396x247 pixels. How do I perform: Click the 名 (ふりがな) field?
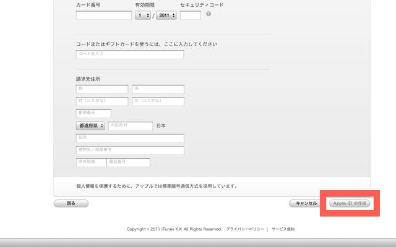coord(158,101)
